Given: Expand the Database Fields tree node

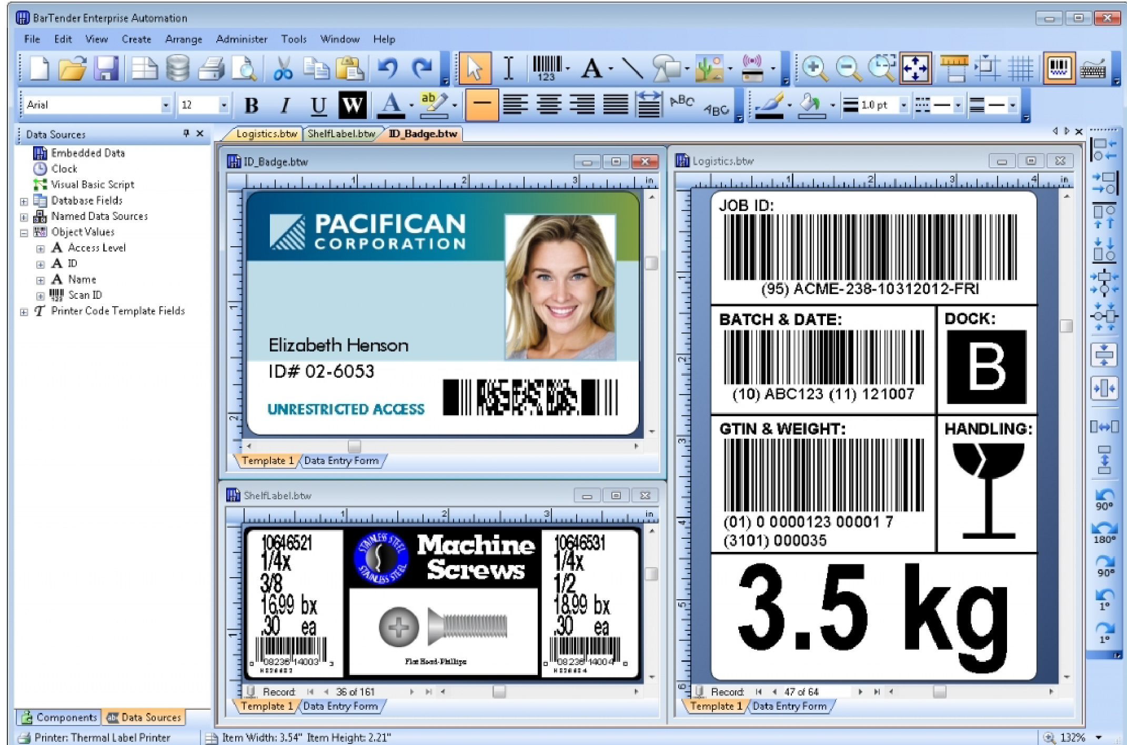Looking at the screenshot, I should click(x=24, y=202).
